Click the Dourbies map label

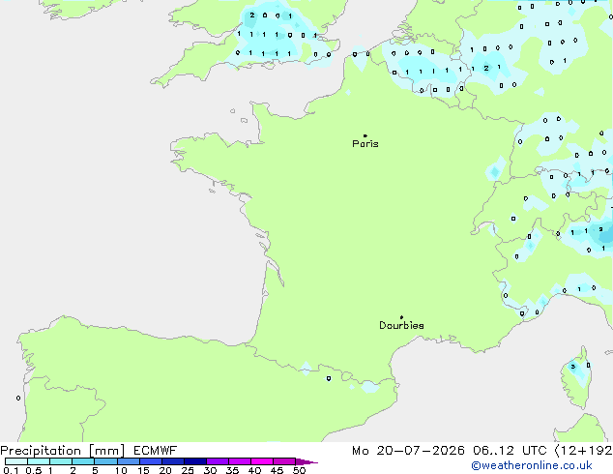[x=401, y=325]
